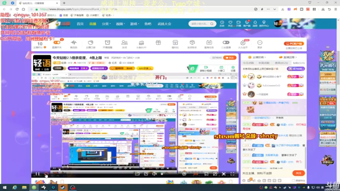Switch to the 贵宾 tab

click(281, 63)
